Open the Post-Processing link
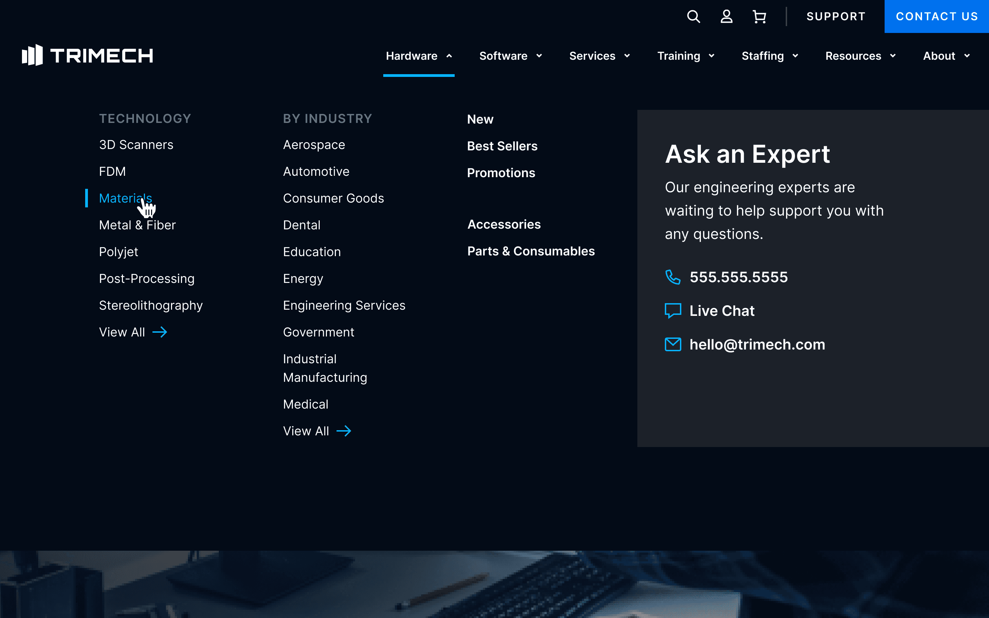Screen dimensions: 989x618 pyautogui.click(x=147, y=279)
